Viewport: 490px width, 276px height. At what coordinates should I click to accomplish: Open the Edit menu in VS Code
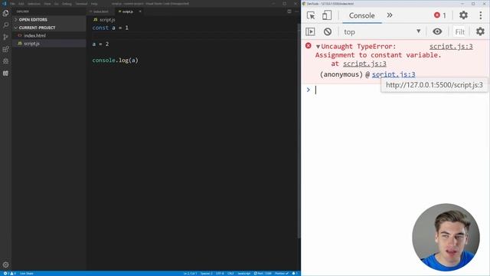pyautogui.click(x=21, y=4)
